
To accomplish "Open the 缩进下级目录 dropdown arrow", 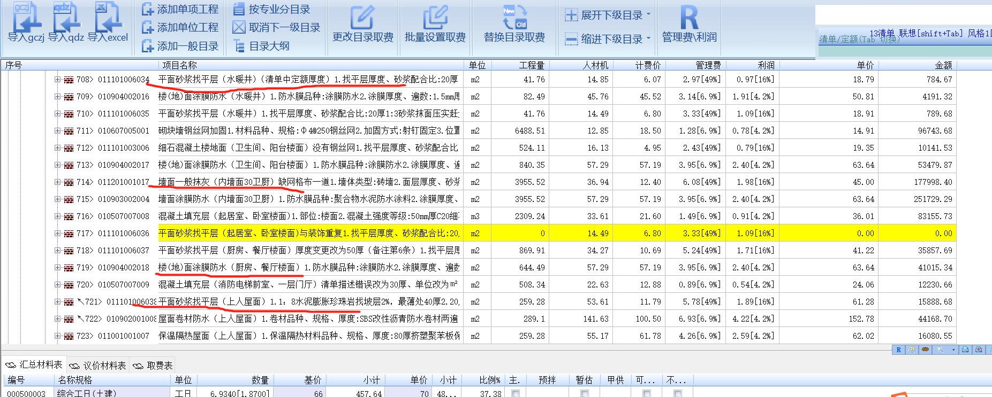I will [649, 38].
